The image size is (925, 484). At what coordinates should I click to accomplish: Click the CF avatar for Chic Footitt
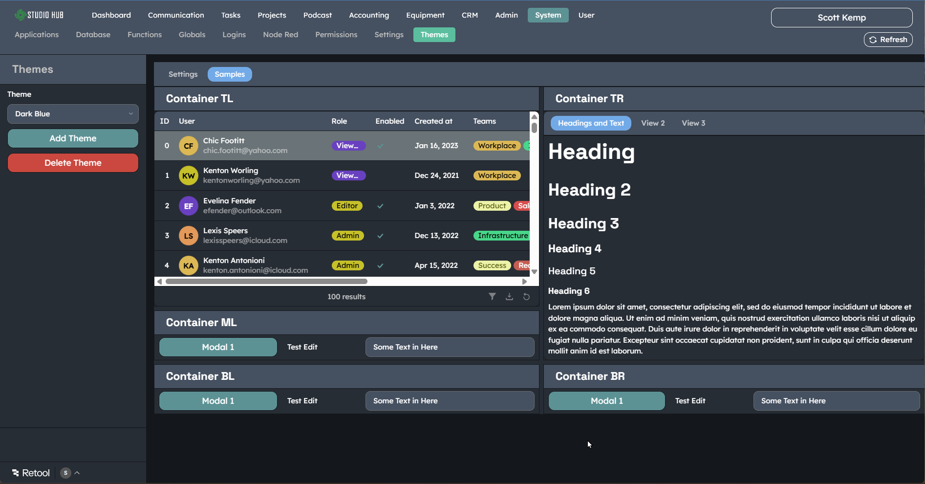click(x=188, y=146)
